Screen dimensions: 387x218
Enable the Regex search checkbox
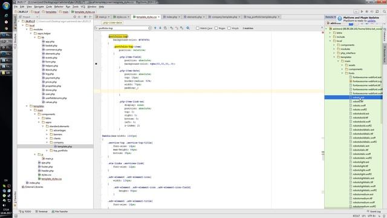tap(216, 28)
